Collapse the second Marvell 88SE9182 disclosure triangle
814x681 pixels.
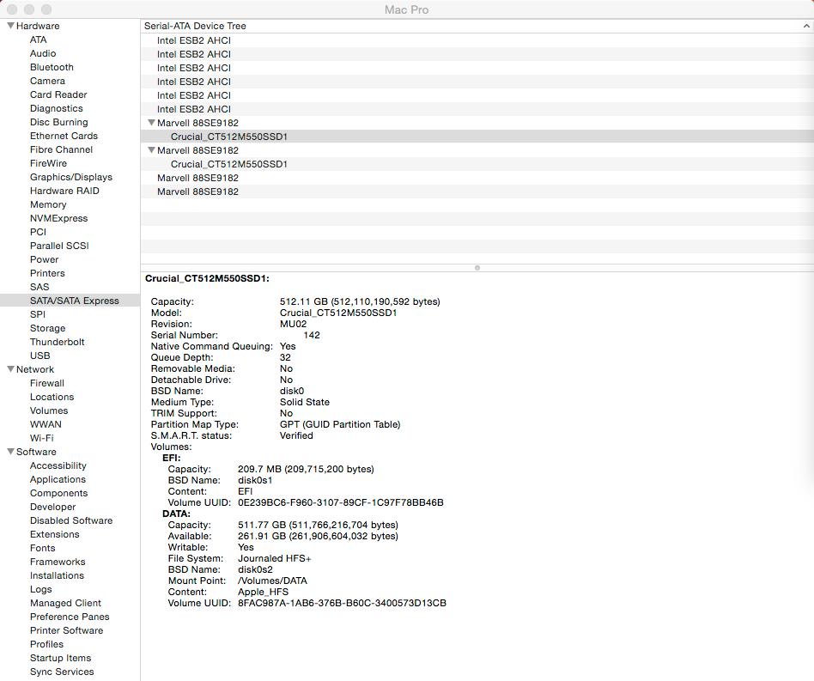coord(152,150)
